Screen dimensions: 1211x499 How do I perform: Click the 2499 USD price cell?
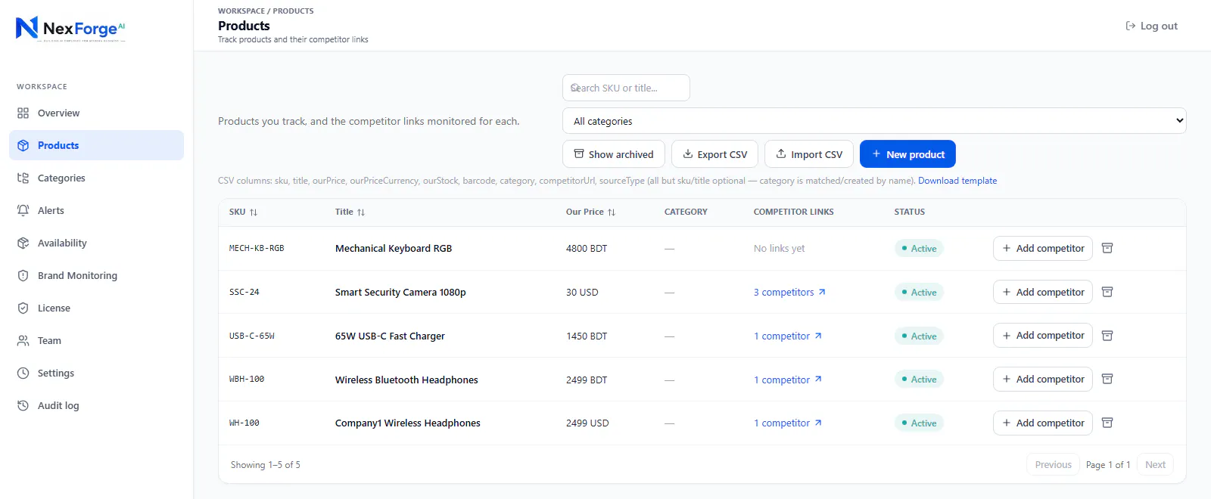[587, 423]
